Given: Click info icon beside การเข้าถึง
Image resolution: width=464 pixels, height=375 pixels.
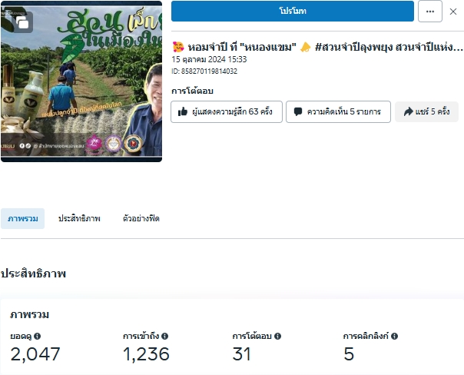Looking at the screenshot, I should pos(164,337).
